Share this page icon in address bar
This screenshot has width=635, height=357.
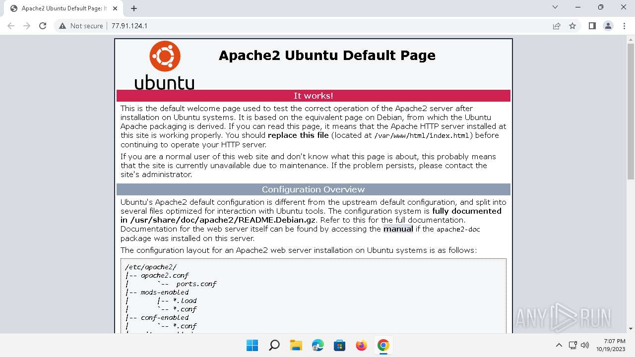[557, 26]
